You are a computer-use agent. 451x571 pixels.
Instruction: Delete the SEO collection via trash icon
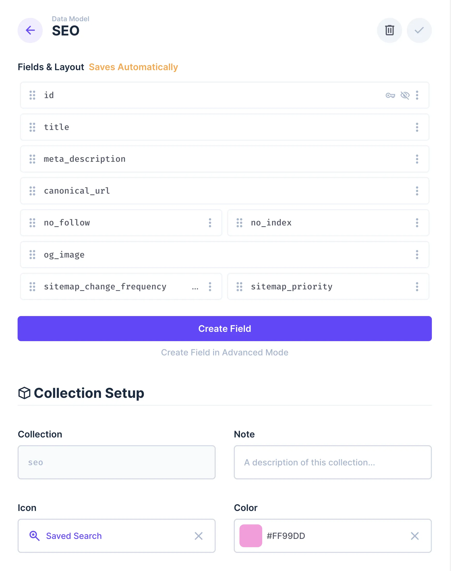click(x=389, y=30)
